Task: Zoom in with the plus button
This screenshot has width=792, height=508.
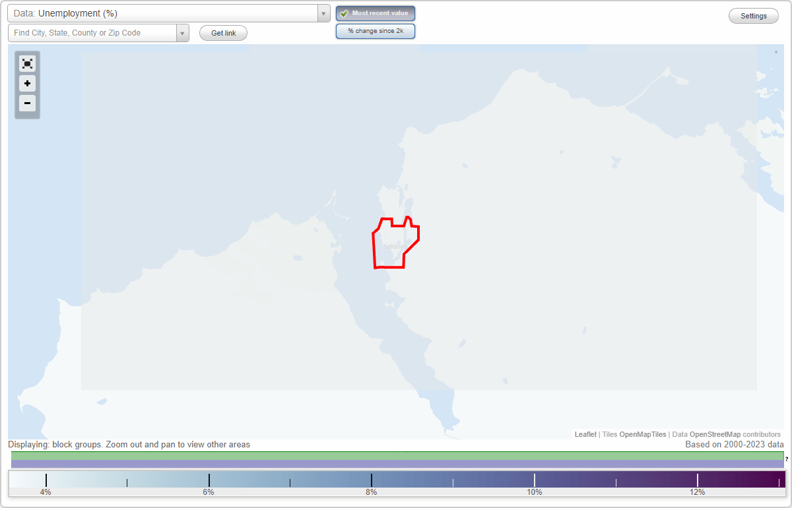Action: 27,84
